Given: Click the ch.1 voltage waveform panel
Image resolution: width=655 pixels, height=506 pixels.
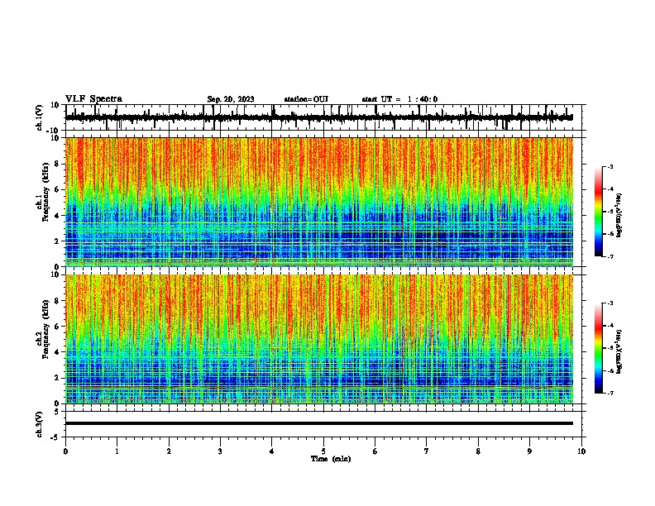Looking at the screenshot, I should tap(323, 117).
